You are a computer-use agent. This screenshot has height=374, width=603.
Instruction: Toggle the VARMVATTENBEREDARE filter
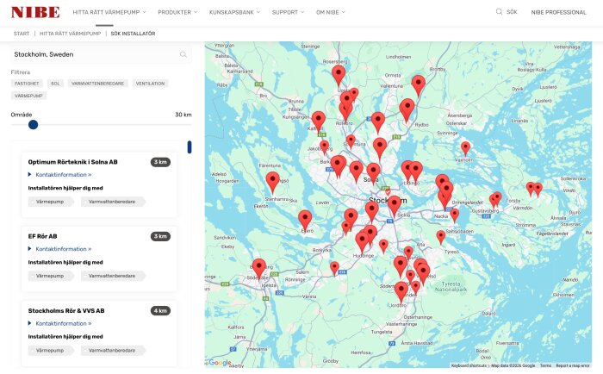97,84
